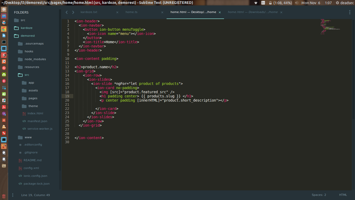Image resolution: width=355 pixels, height=200 pixels.
Task: Change indentation via Spaces: 2
Action: (x=319, y=195)
